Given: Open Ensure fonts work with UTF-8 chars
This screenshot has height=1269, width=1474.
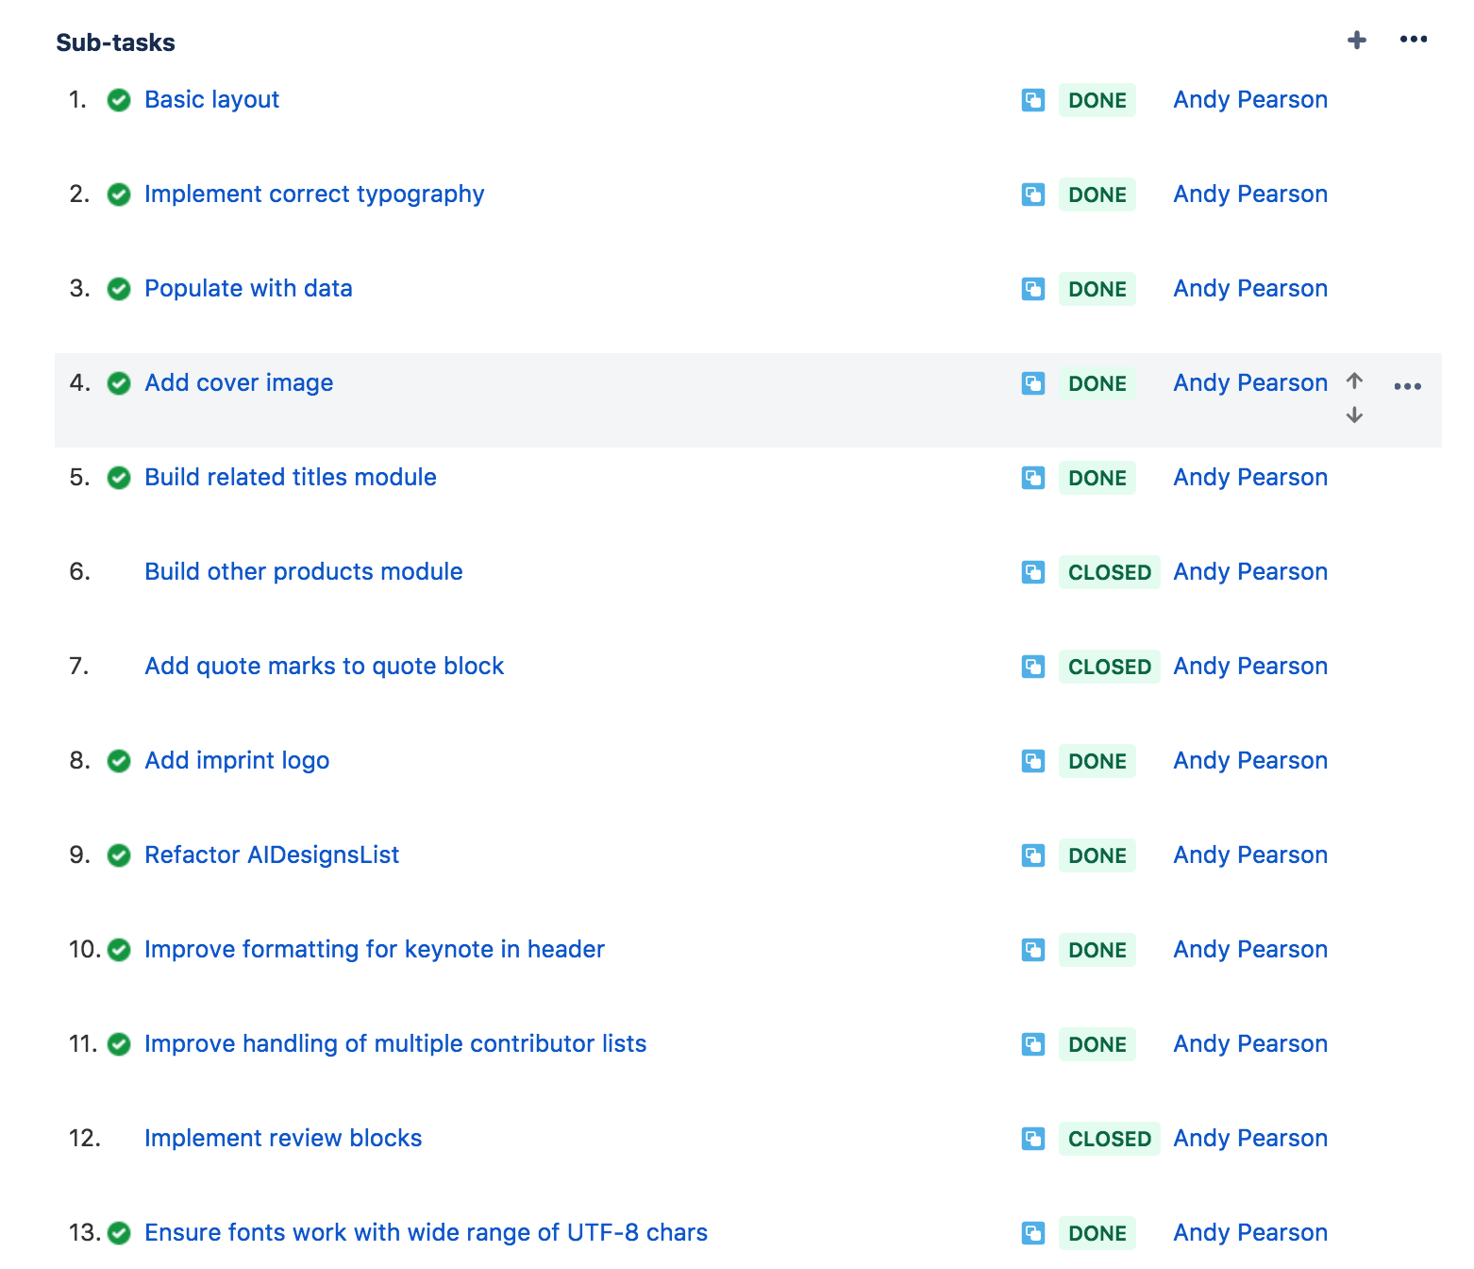Looking at the screenshot, I should (426, 1233).
